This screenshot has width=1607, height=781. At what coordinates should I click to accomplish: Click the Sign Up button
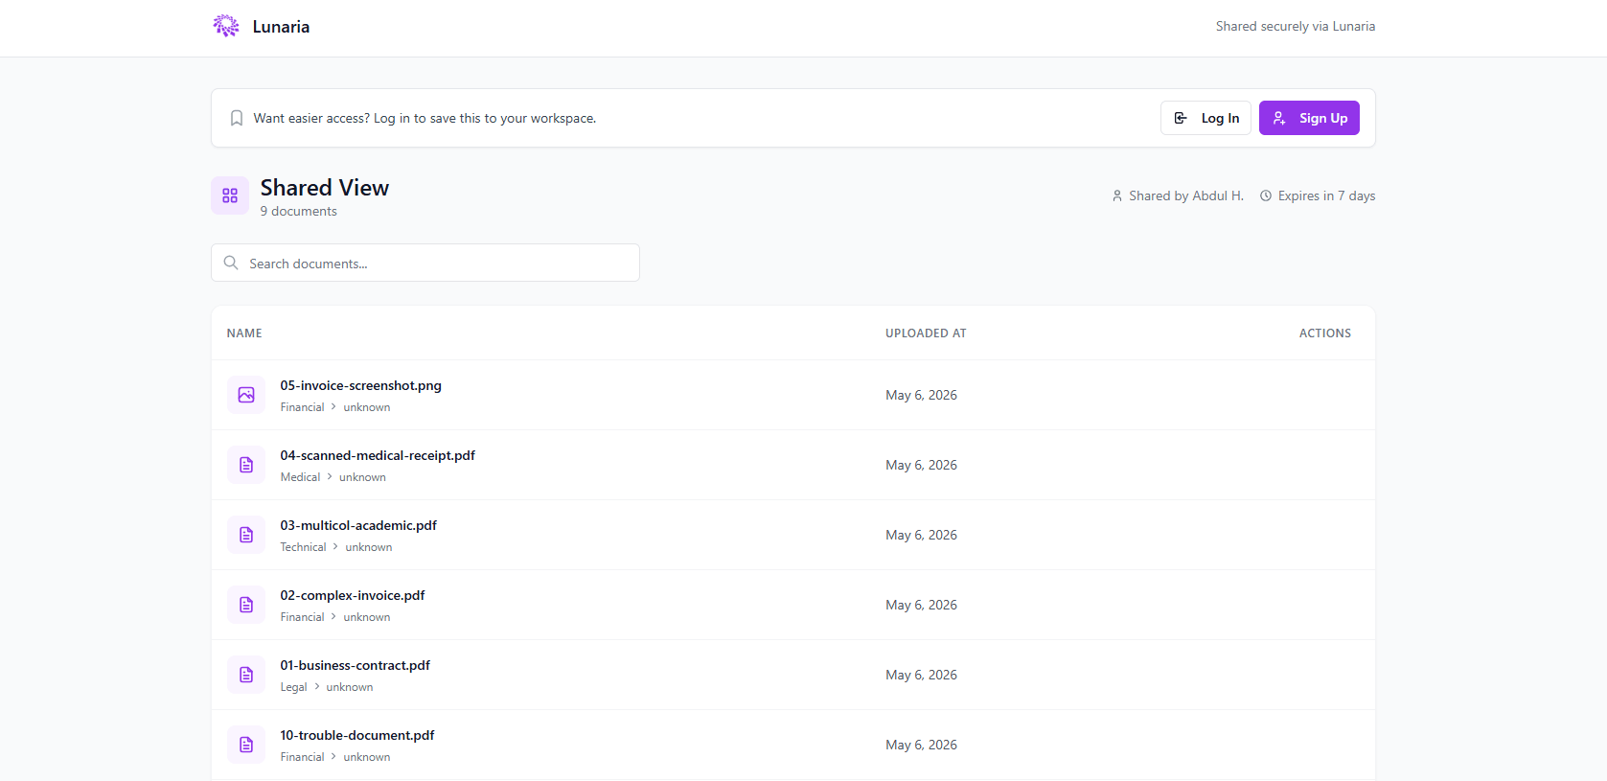click(1309, 118)
